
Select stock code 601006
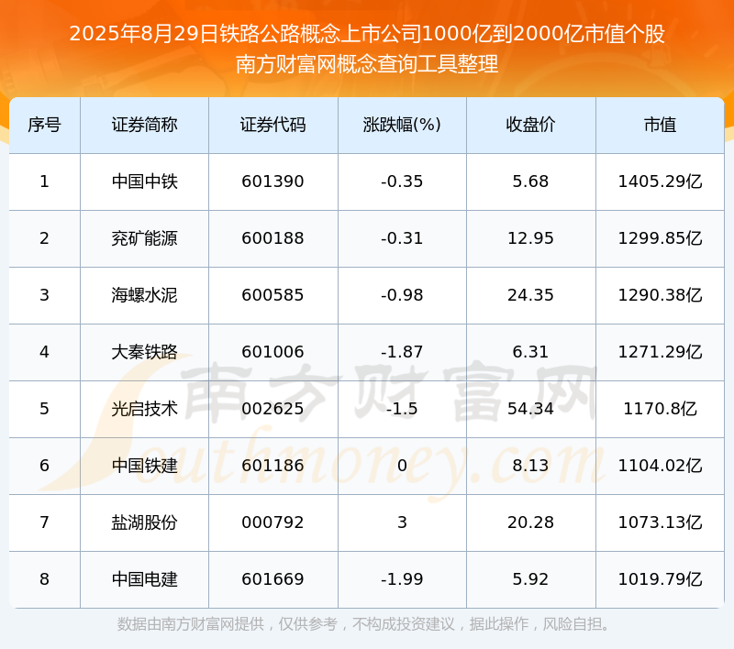(x=272, y=352)
